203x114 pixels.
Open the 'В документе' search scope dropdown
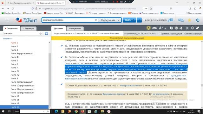coord(110,20)
